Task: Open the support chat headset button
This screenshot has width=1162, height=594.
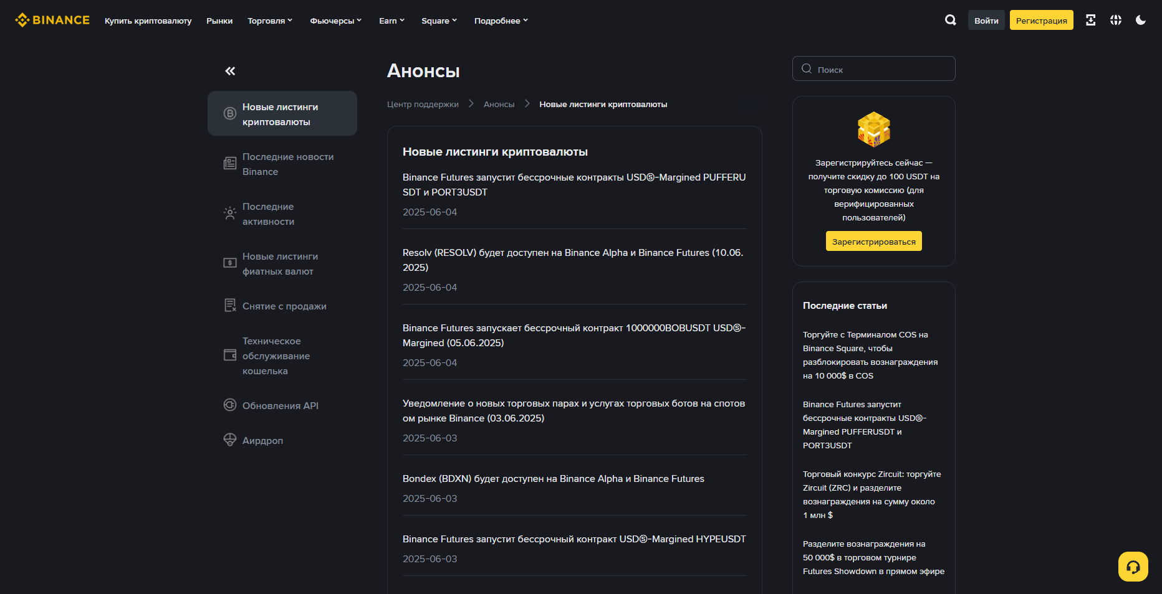Action: 1133,567
